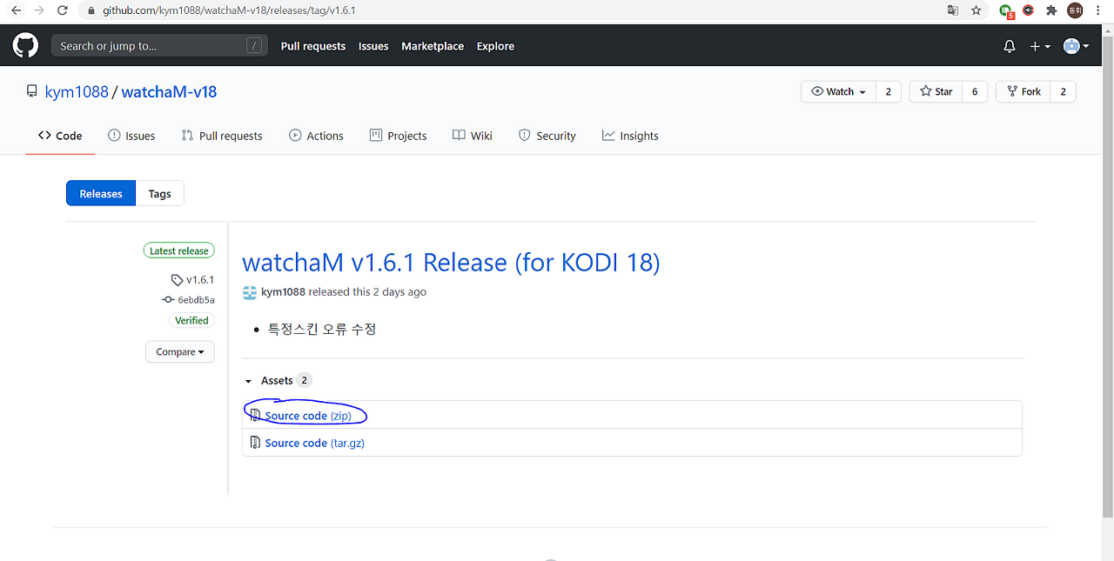Open the v1.6.1 tag link

(x=193, y=279)
